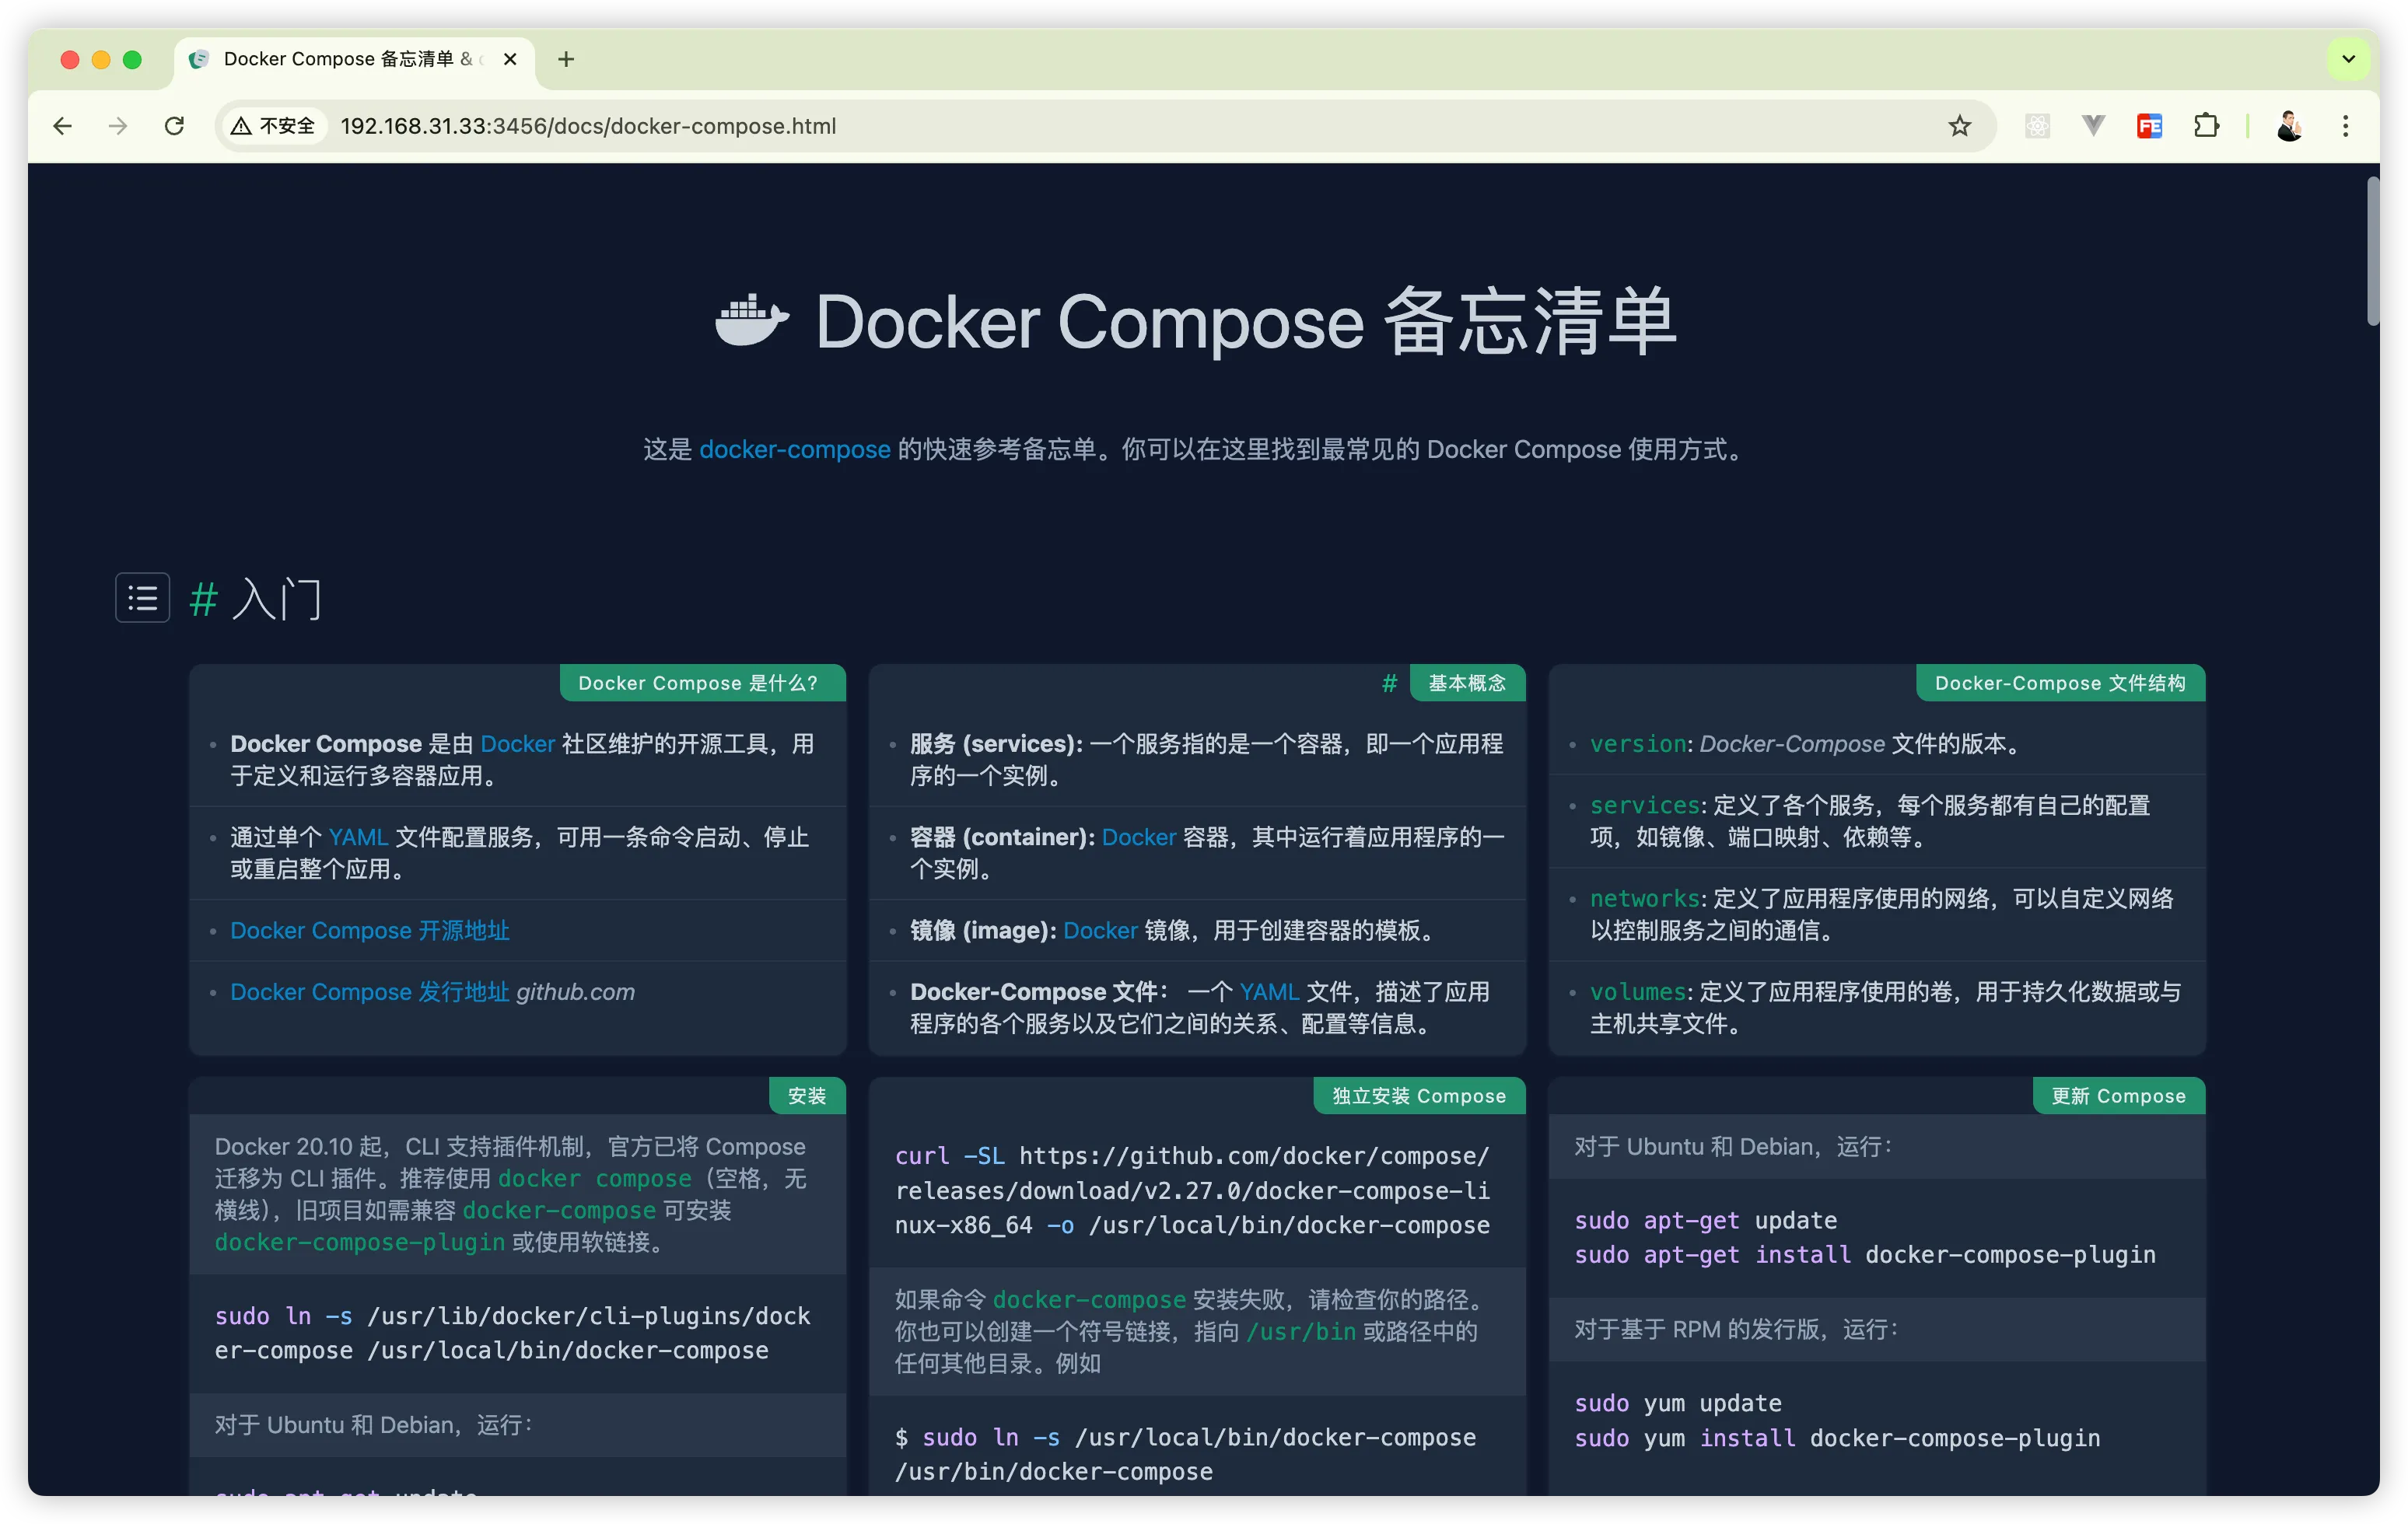Click the green 'docker-compose-plugin' inline code in 安装
Viewport: 2408px width, 1524px height.
point(360,1242)
